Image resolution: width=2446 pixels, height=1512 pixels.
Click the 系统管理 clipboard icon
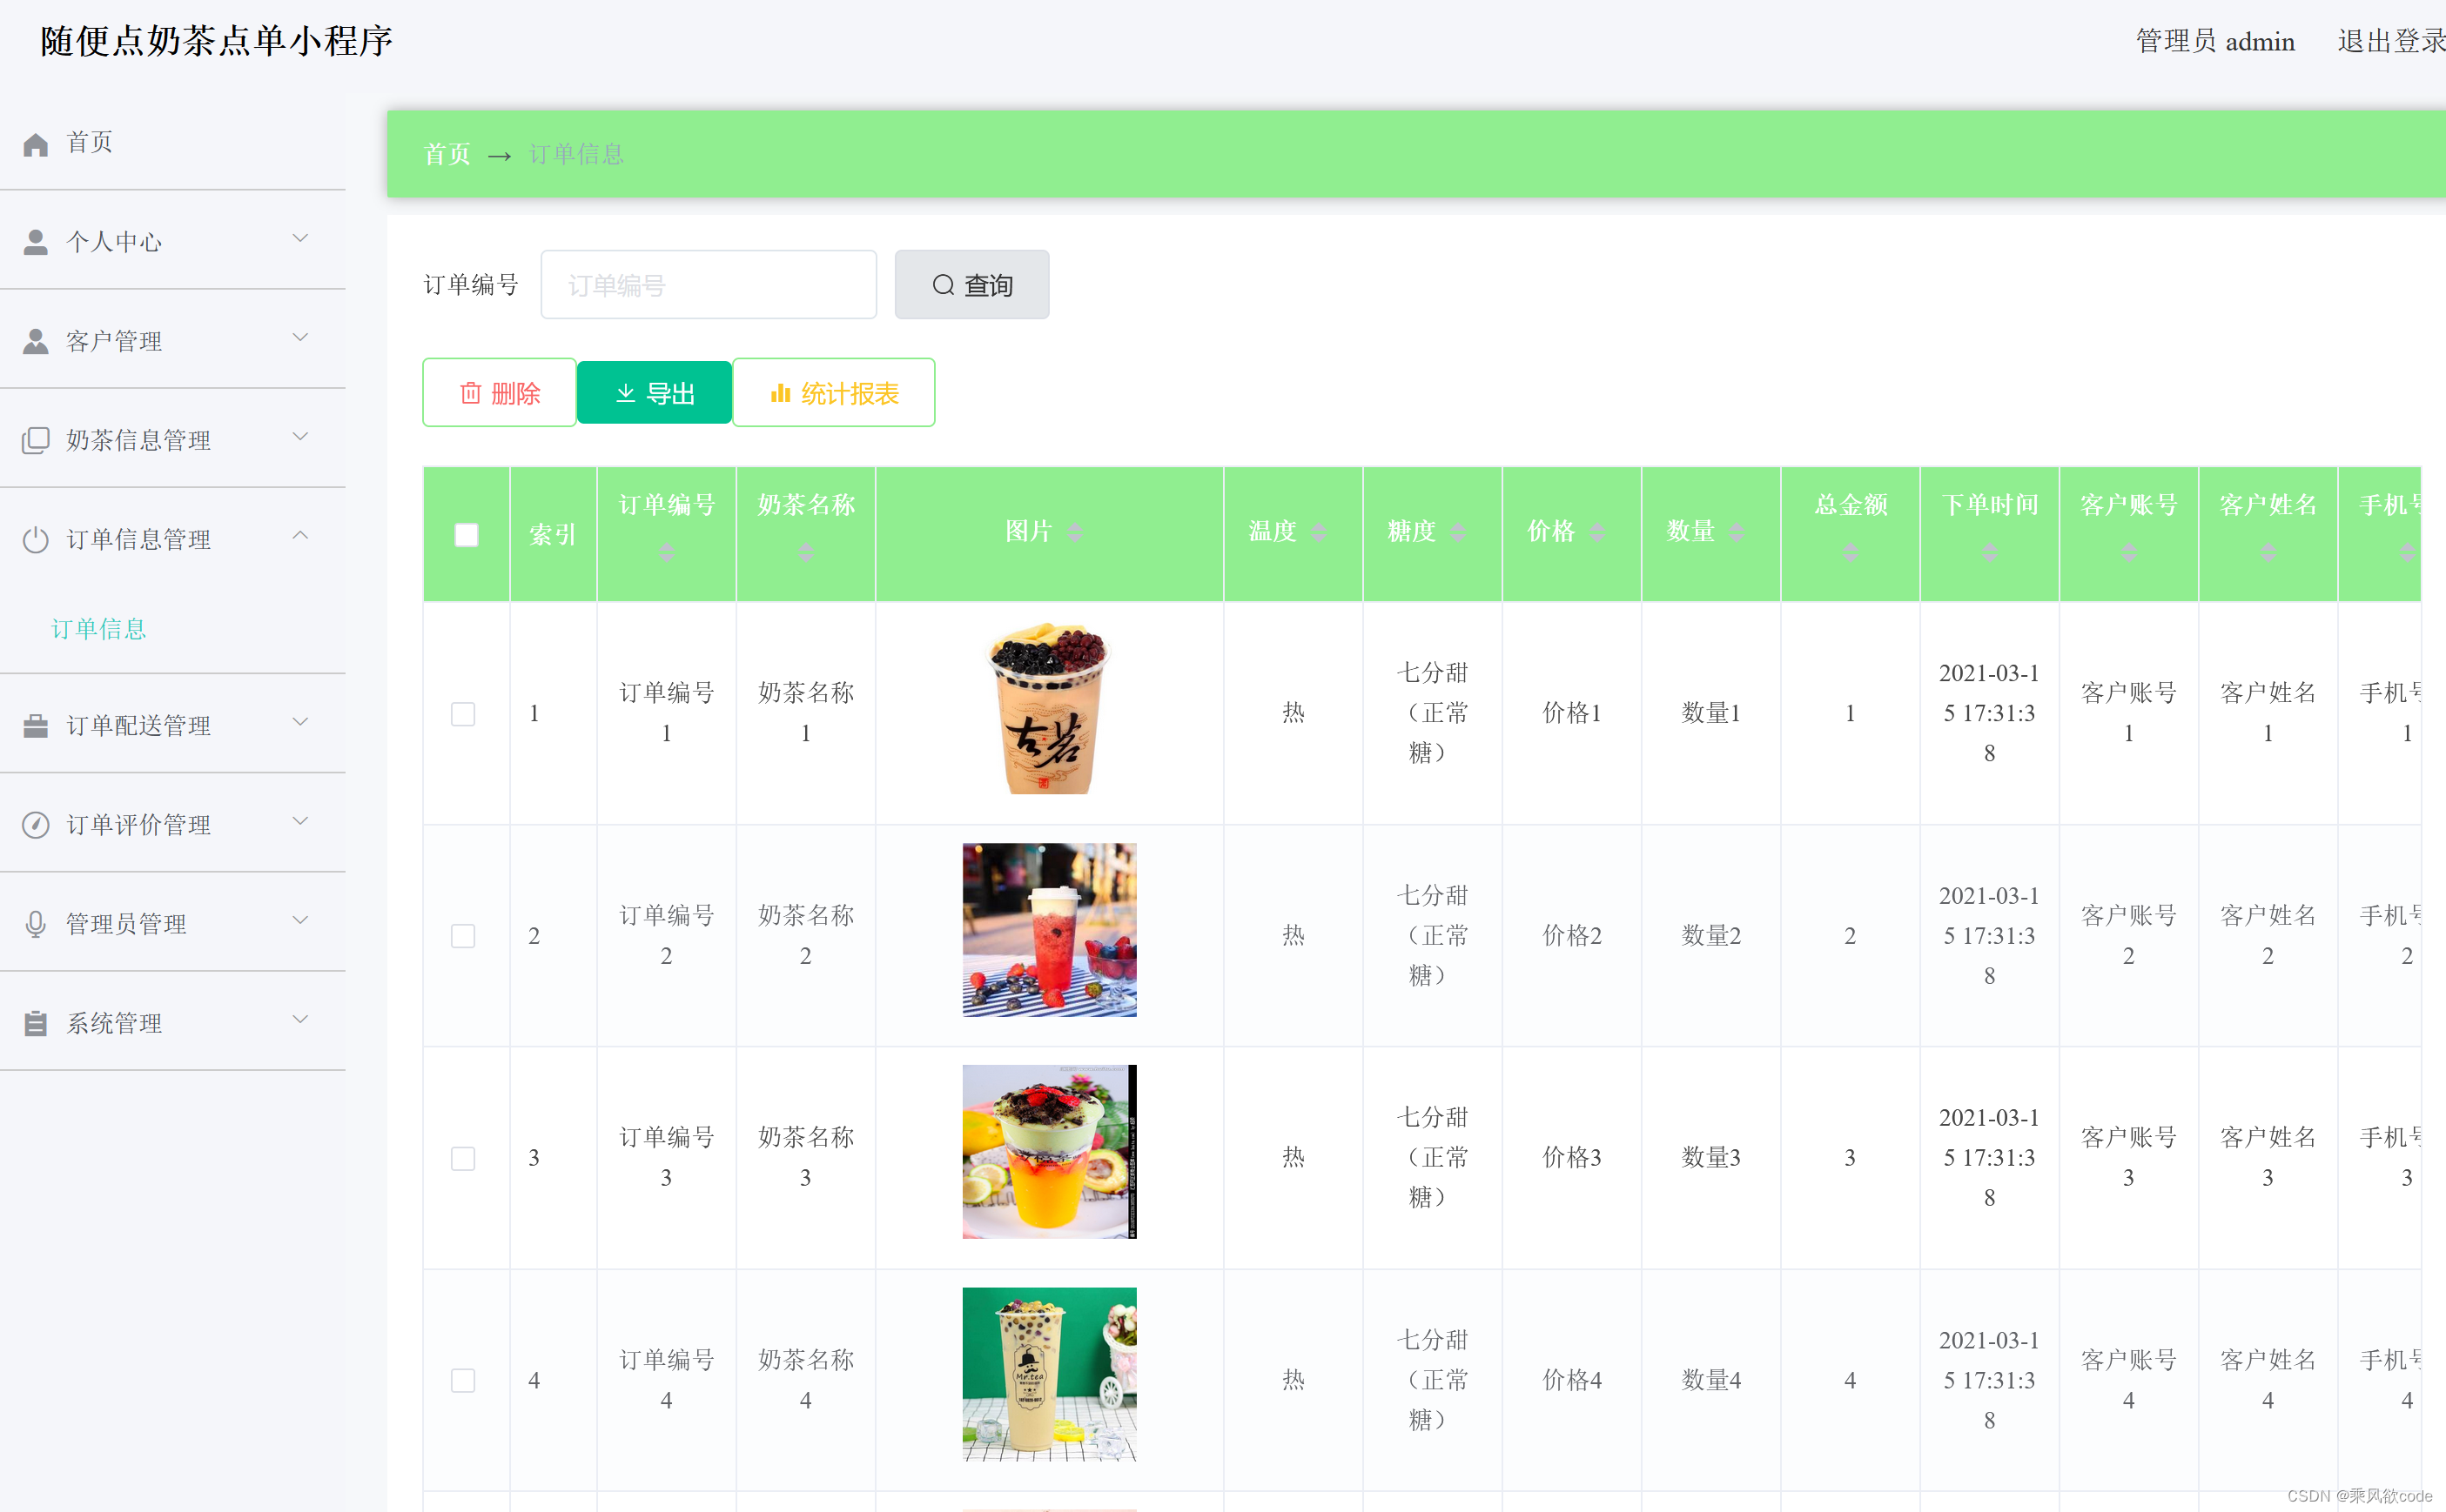tap(36, 1023)
